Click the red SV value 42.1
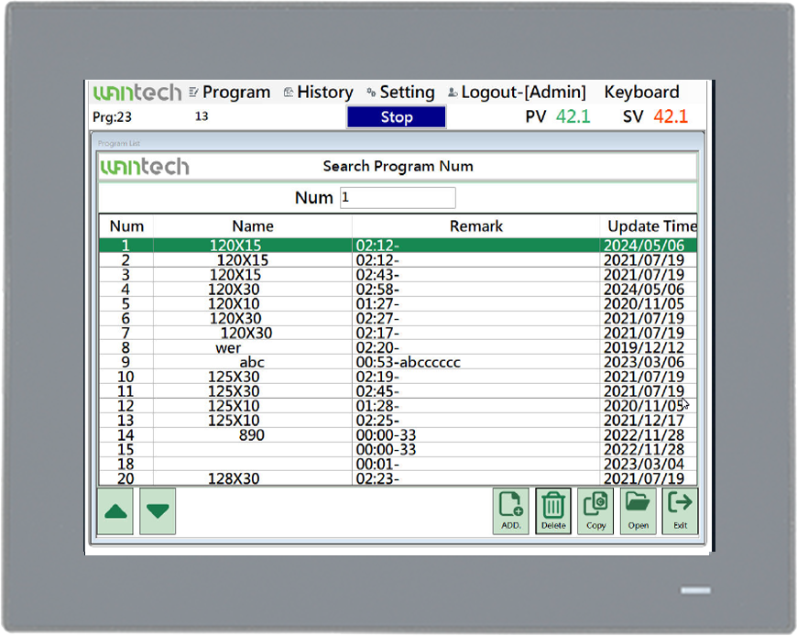Image resolution: width=797 pixels, height=636 pixels. pos(671,116)
